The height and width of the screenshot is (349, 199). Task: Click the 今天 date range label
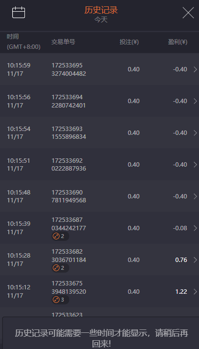tap(101, 20)
